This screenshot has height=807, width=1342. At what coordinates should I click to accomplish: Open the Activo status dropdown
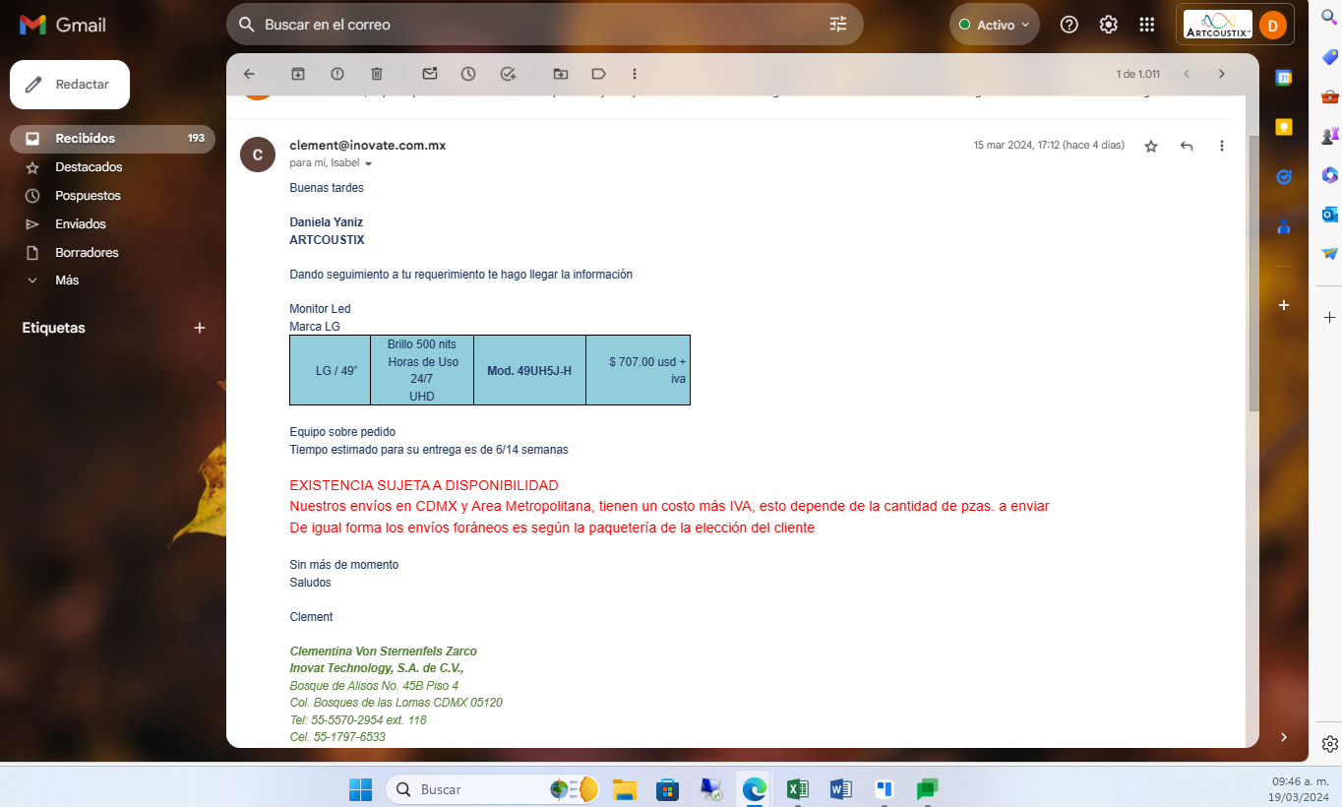(995, 25)
